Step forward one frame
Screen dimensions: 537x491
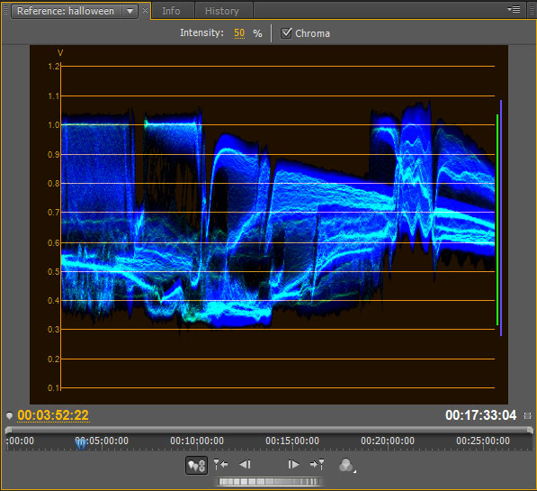[x=293, y=465]
